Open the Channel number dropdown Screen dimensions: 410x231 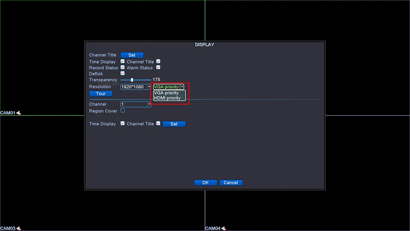point(135,104)
